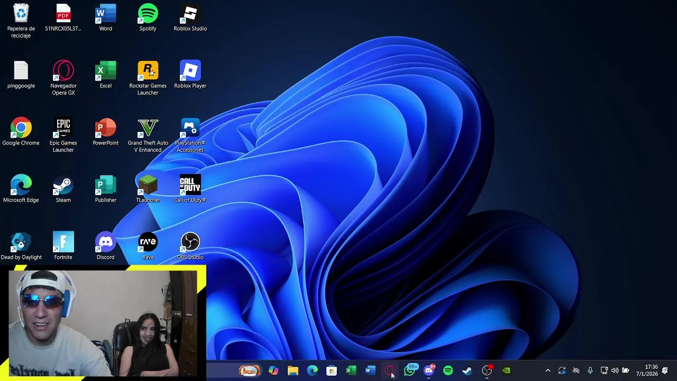Open Opera GX from the taskbar
The image size is (677, 381).
390,370
